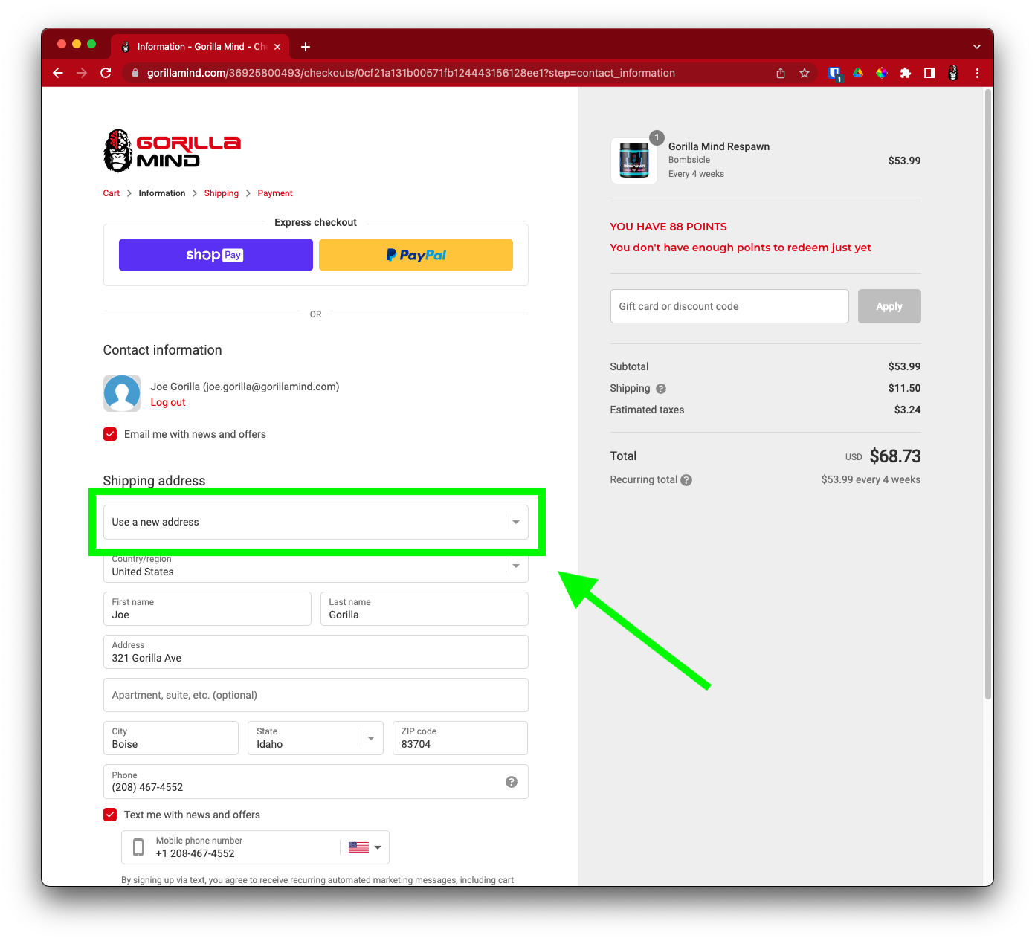Open the mobile phone country flag dropdown
This screenshot has height=941, width=1035.
coord(364,847)
